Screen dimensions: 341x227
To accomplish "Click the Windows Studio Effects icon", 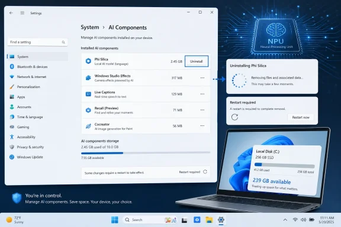I will 88,78.
